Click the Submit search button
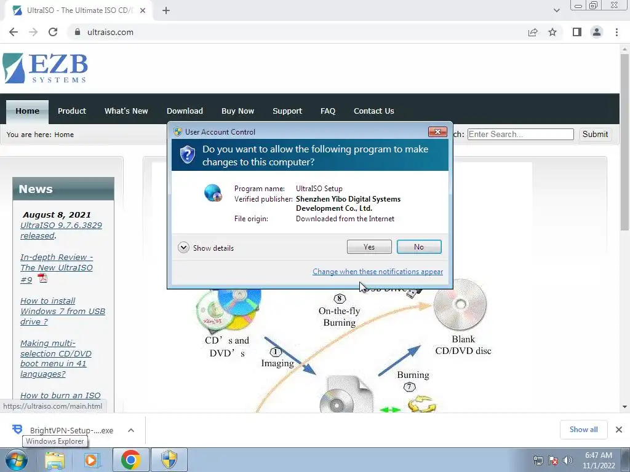This screenshot has height=472, width=630. [595, 134]
